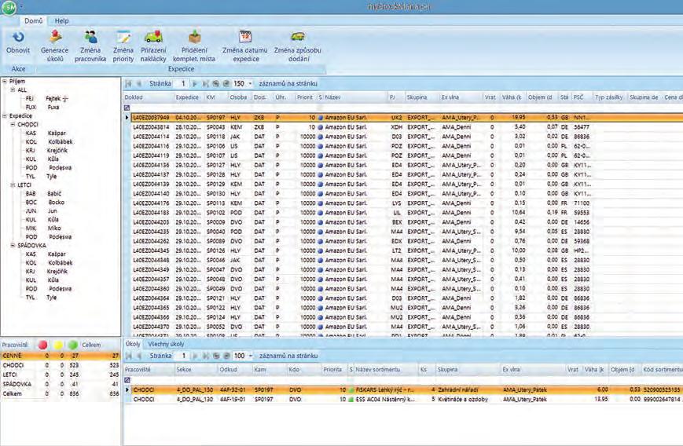Screen dimensions: 683x446
Task: Click upper grid filter row icon
Action: point(127,108)
